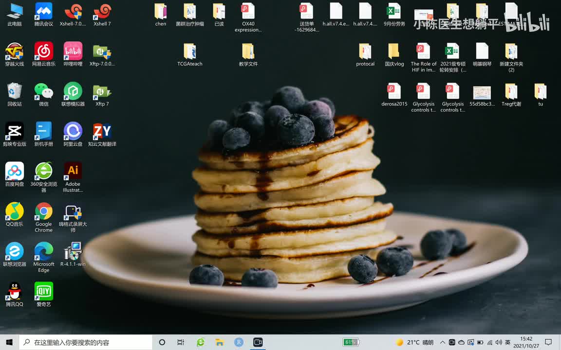The image size is (561, 350).
Task: Open the Windows Start menu
Action: coord(9,342)
